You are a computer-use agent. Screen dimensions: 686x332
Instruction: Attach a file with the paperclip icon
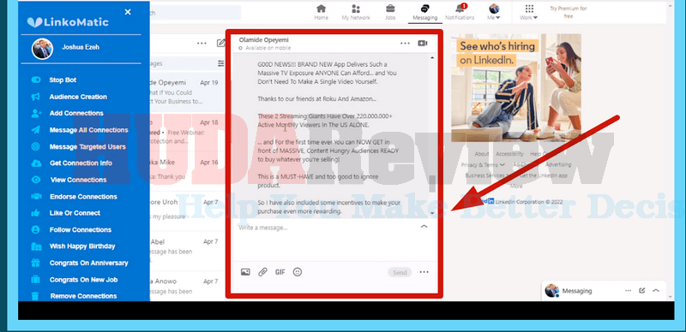click(x=262, y=272)
